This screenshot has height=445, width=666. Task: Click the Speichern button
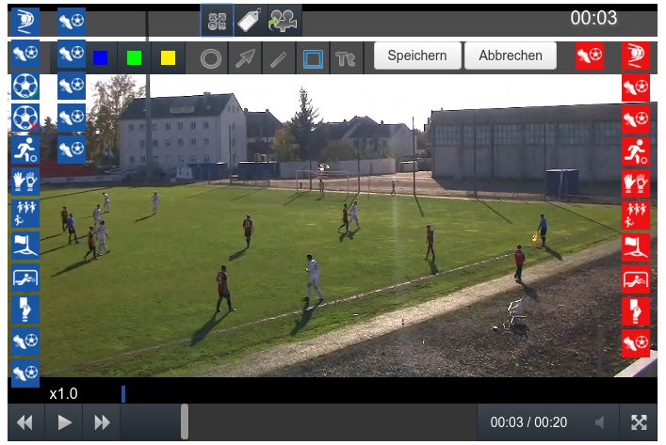click(417, 56)
